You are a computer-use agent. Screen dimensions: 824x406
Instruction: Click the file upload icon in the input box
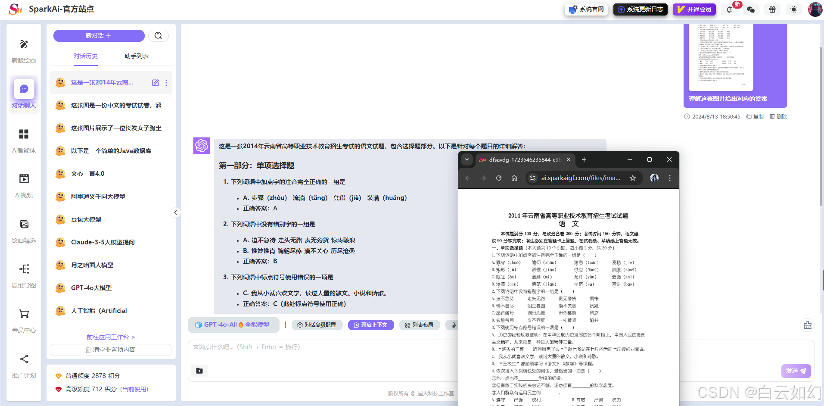click(x=199, y=371)
